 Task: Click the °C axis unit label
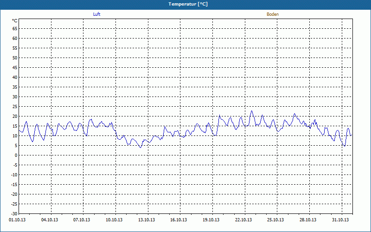(15, 21)
